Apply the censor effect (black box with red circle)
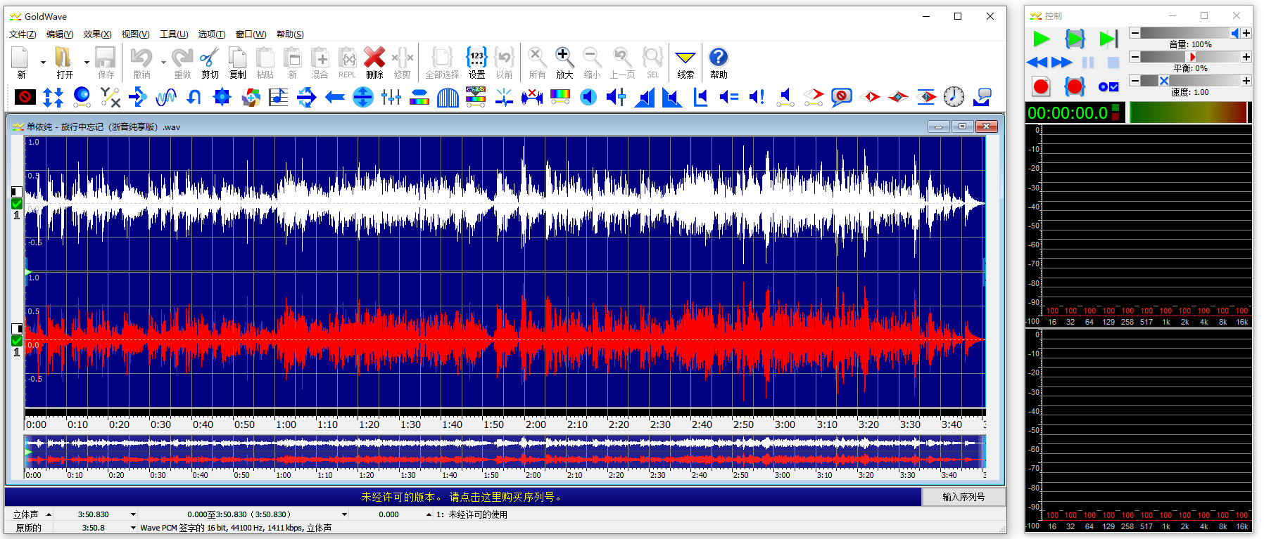The width and height of the screenshot is (1264, 539). (x=25, y=97)
